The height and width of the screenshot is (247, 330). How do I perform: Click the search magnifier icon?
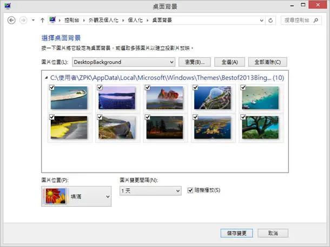pos(316,20)
